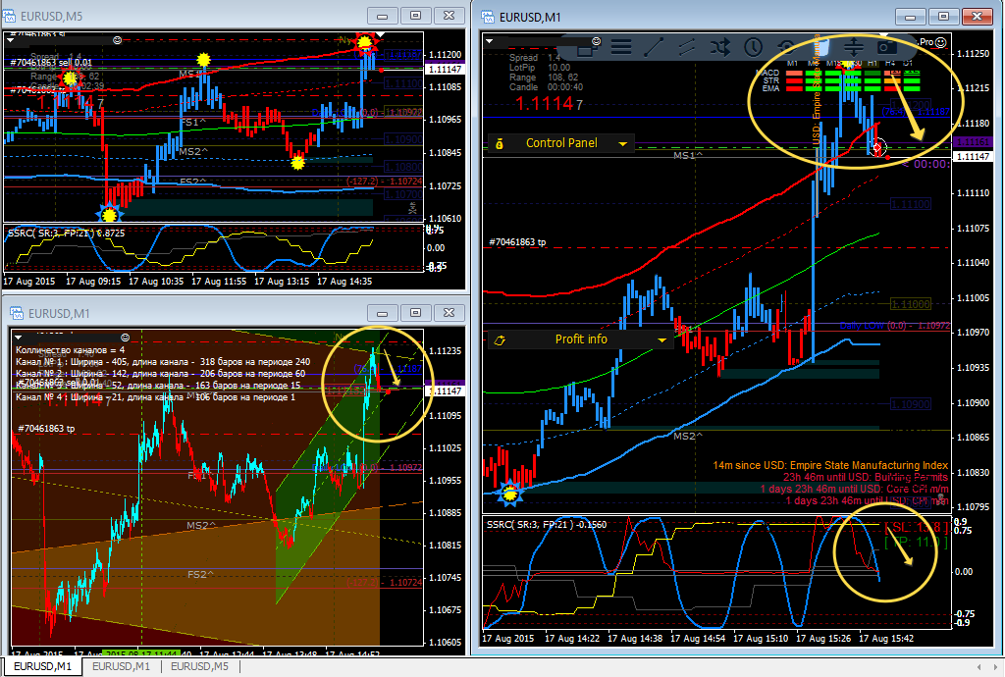1005x677 pixels.
Task: Click 'Candle 00:00:40' info line
Action: [546, 87]
